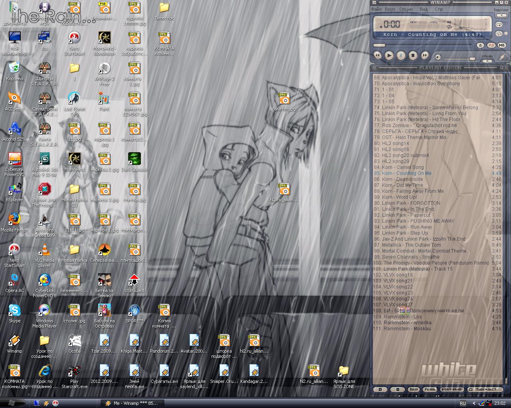
Task: Click the Eject open file button
Action: [481, 45]
